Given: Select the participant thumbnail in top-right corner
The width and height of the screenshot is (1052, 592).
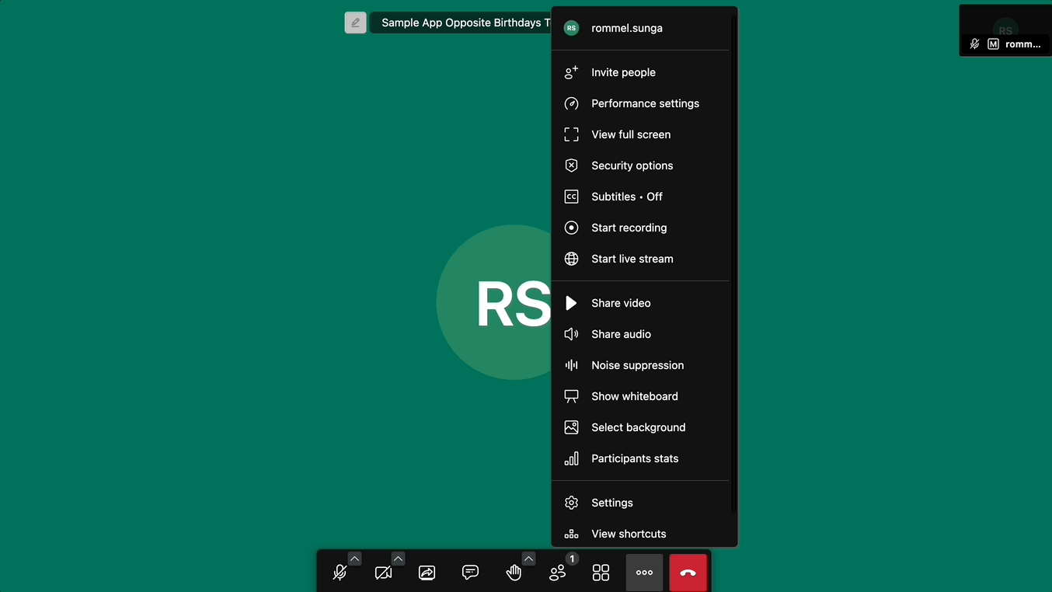Looking at the screenshot, I should (1005, 30).
